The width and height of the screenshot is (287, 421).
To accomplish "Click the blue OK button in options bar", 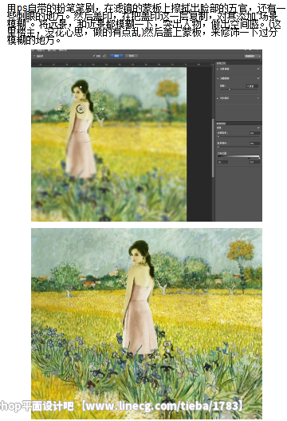I will (x=116, y=56).
